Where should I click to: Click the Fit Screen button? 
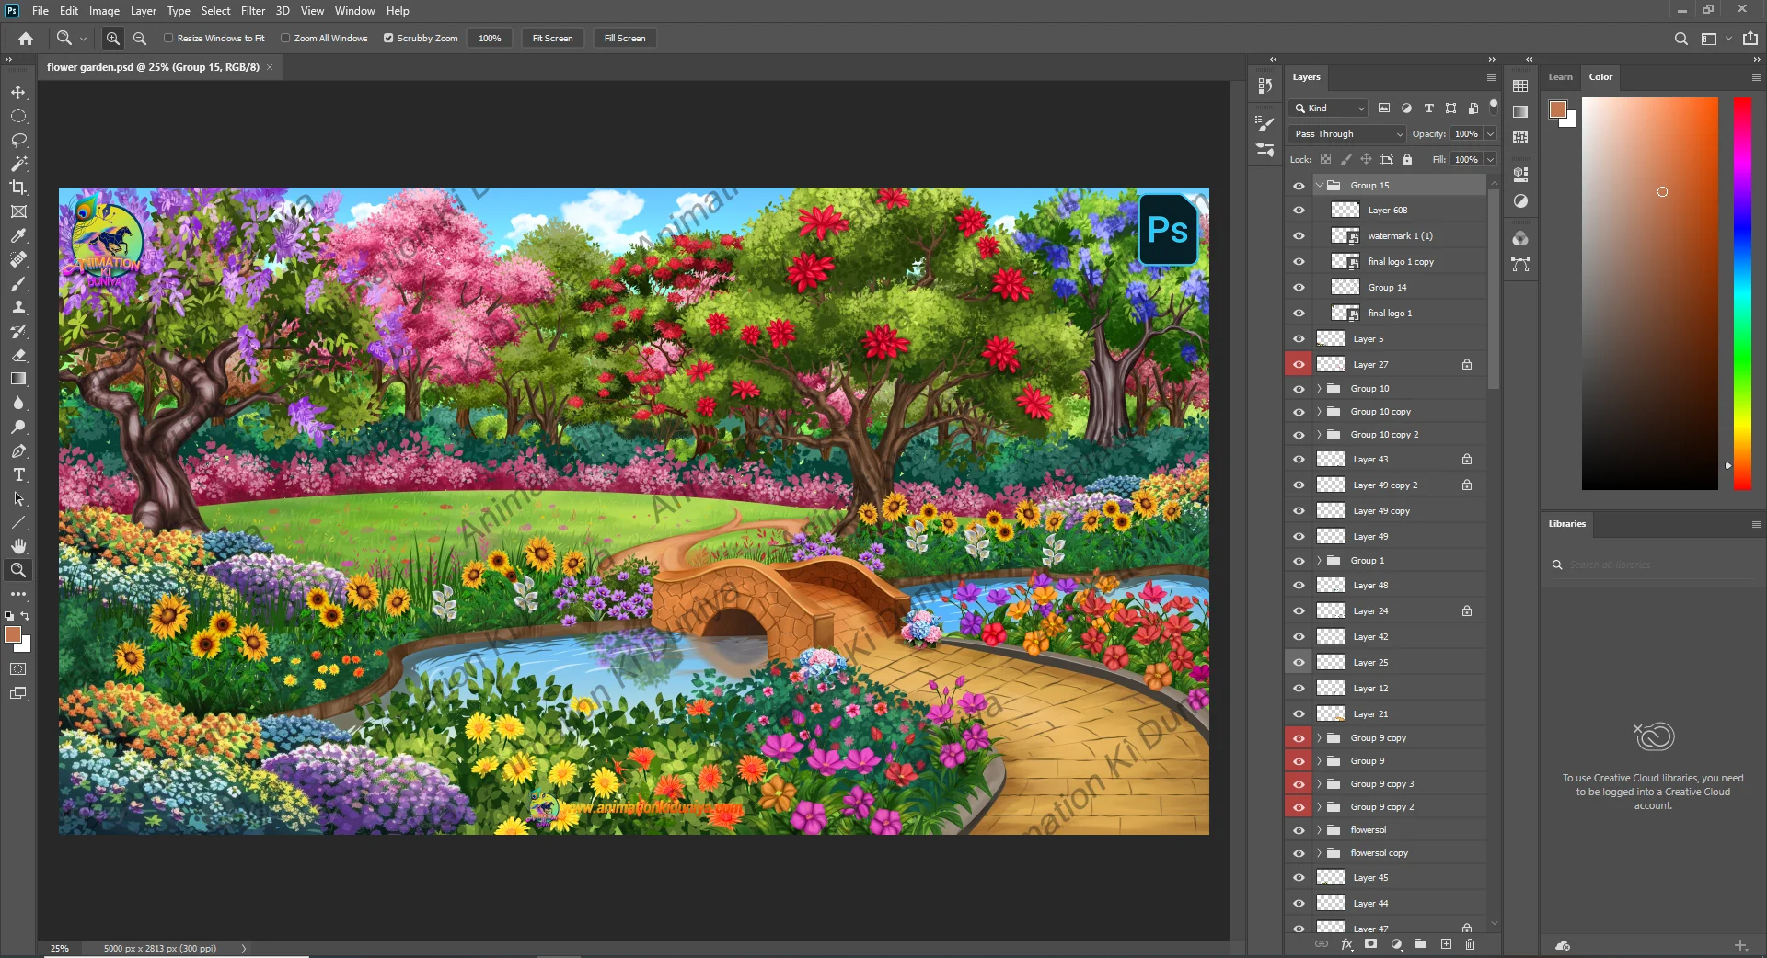coord(552,39)
